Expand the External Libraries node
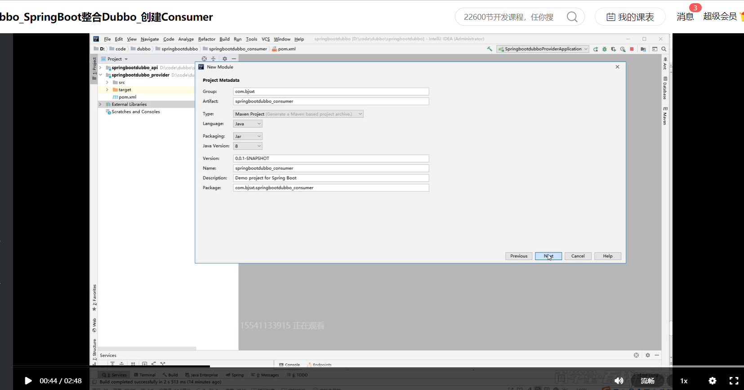This screenshot has width=744, height=390. (x=100, y=104)
